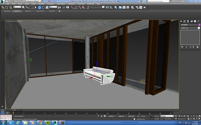Open the Hierarchy command panel tab
The height and width of the screenshot is (125, 201).
coord(188,21)
